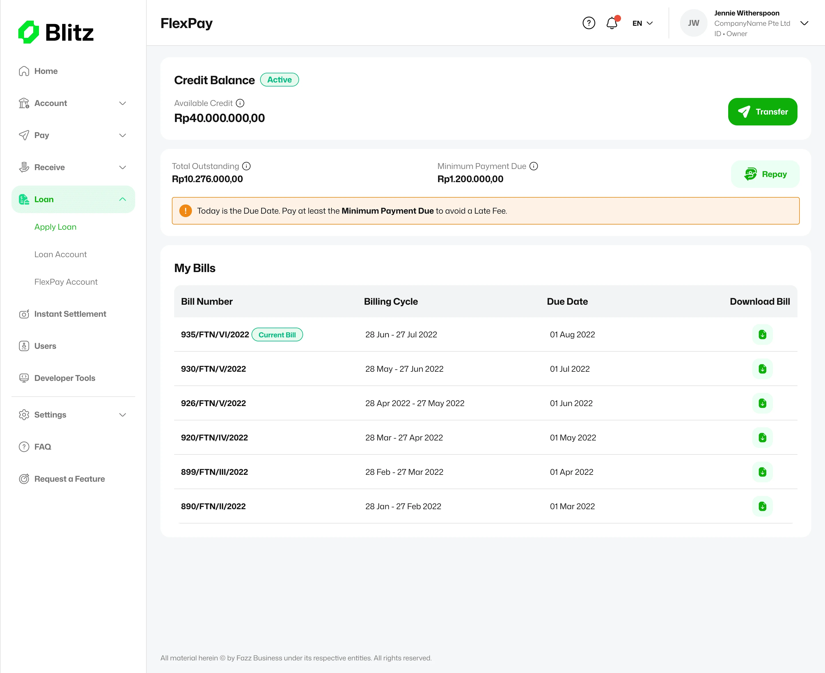Click billing cycle 28 Feb - 27 Mar 2022
Image resolution: width=825 pixels, height=673 pixels.
[404, 472]
